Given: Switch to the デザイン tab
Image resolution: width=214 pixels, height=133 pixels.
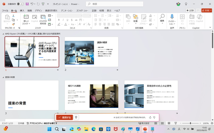Looking at the screenshot, I should (38, 11).
